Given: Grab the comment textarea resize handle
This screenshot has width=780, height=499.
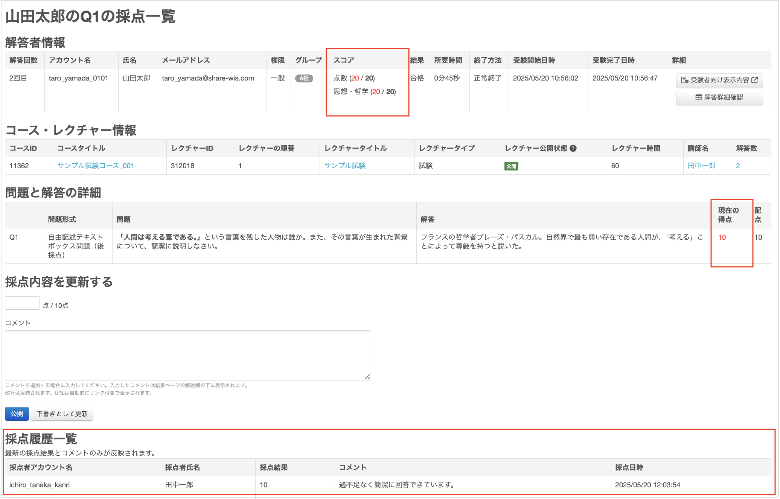Looking at the screenshot, I should coord(368,377).
